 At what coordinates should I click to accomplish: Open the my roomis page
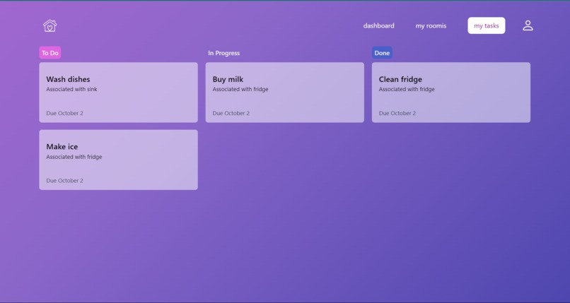431,25
